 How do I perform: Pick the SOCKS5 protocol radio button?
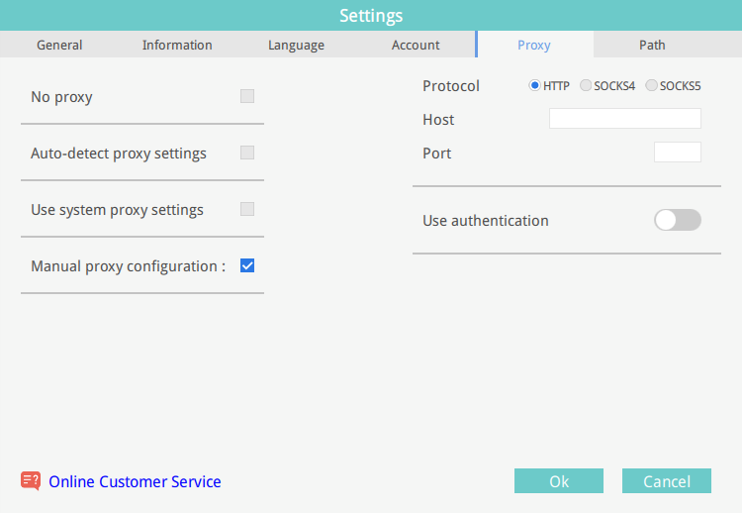tap(651, 85)
